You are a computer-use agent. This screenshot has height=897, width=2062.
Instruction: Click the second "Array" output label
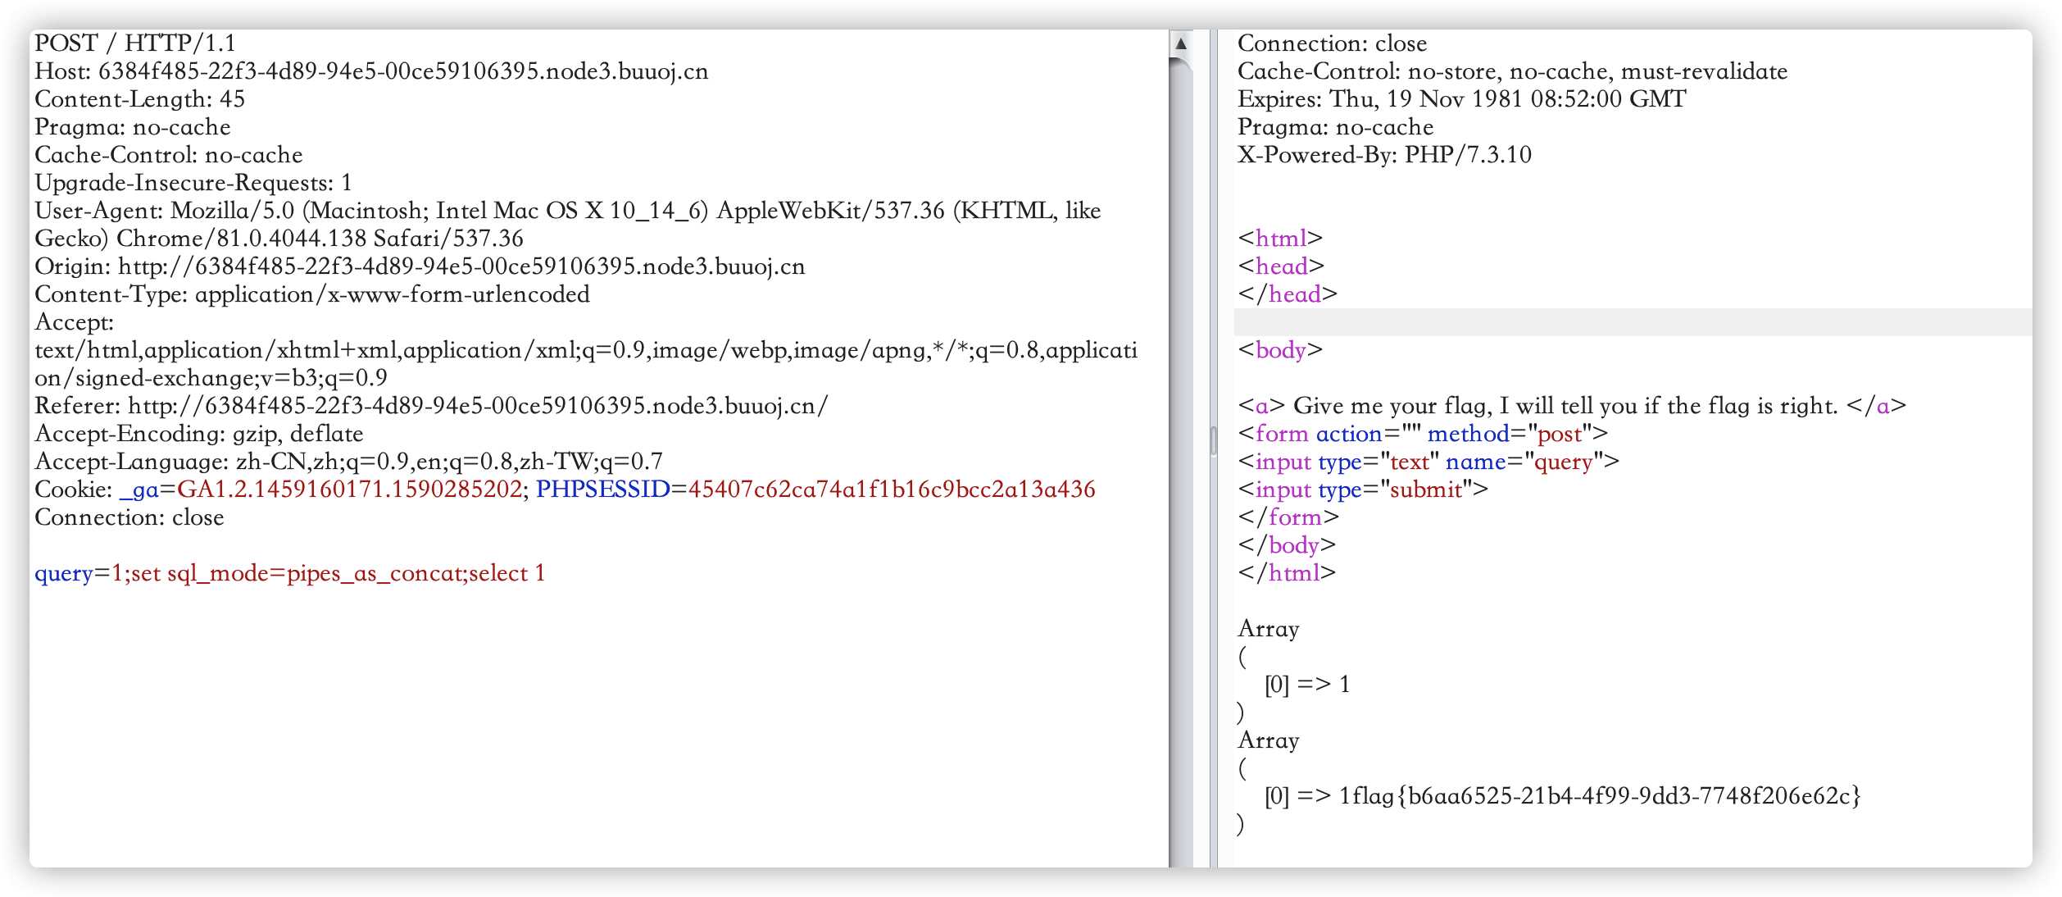pos(1269,740)
